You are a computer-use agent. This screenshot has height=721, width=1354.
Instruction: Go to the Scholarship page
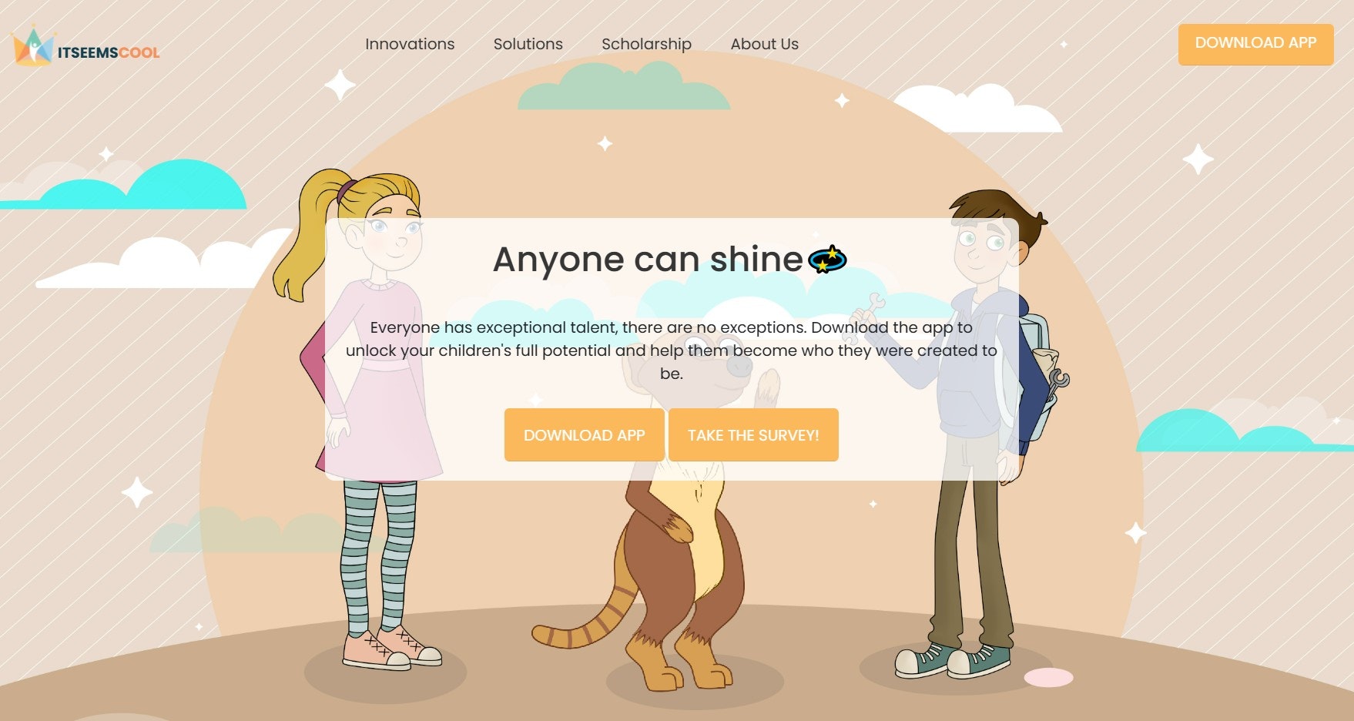[x=646, y=44]
